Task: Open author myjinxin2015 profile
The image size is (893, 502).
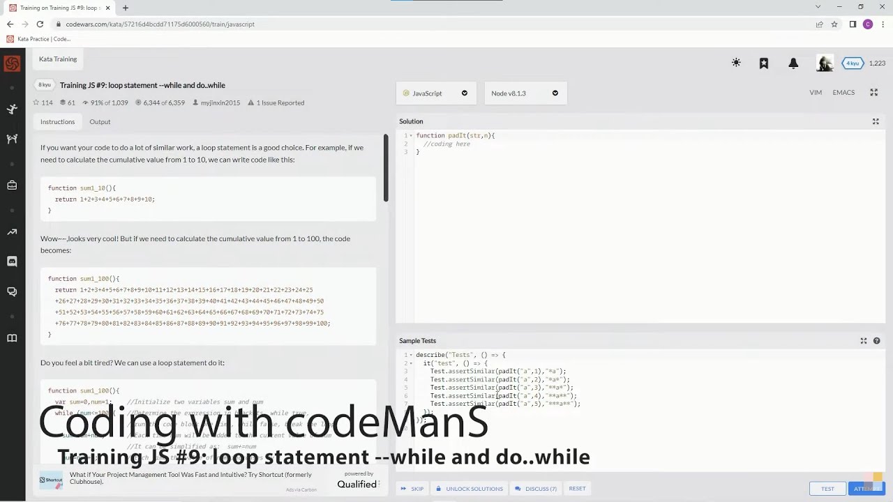Action: point(216,102)
